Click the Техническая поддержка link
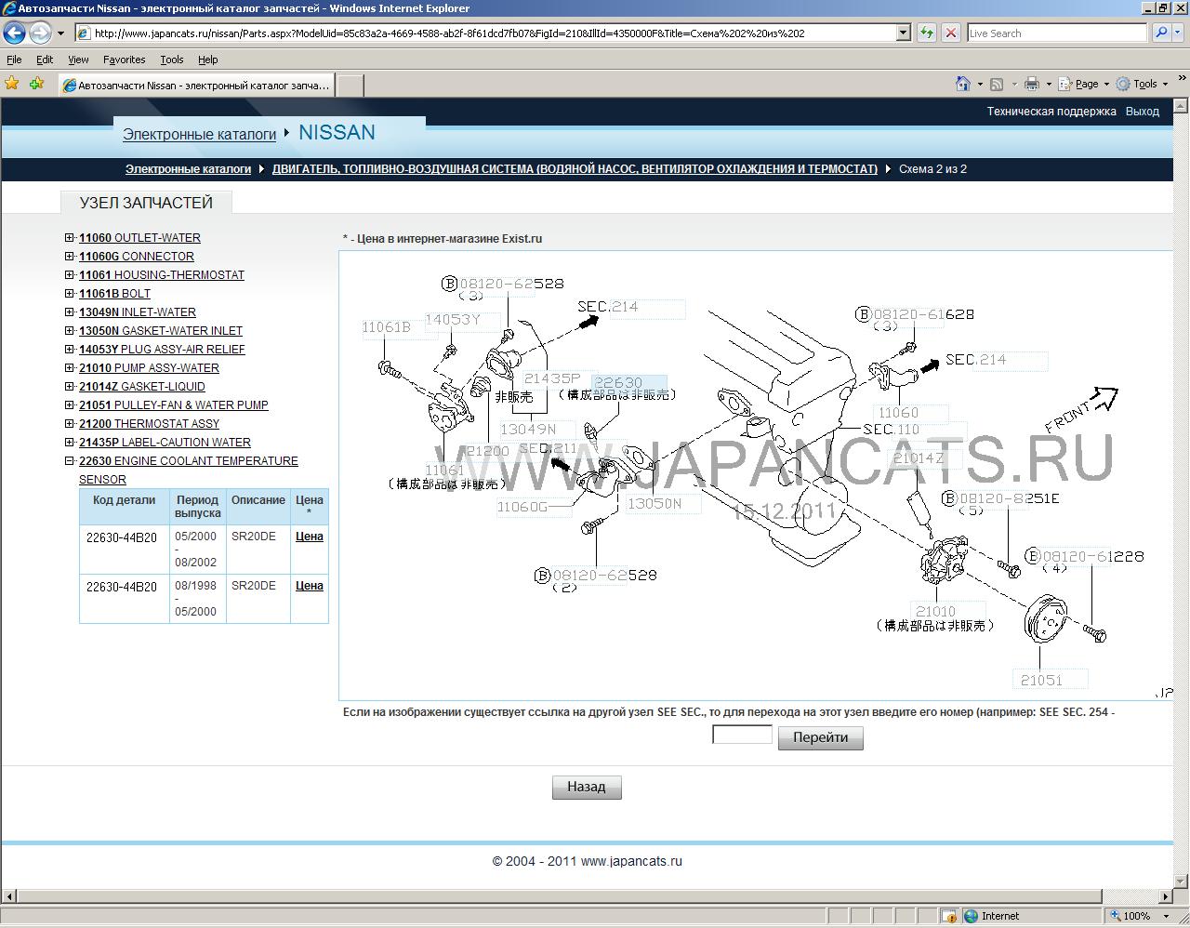The image size is (1190, 928). tap(1051, 112)
